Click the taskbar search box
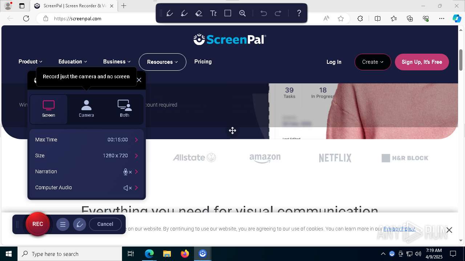The height and width of the screenshot is (261, 465). [x=70, y=254]
